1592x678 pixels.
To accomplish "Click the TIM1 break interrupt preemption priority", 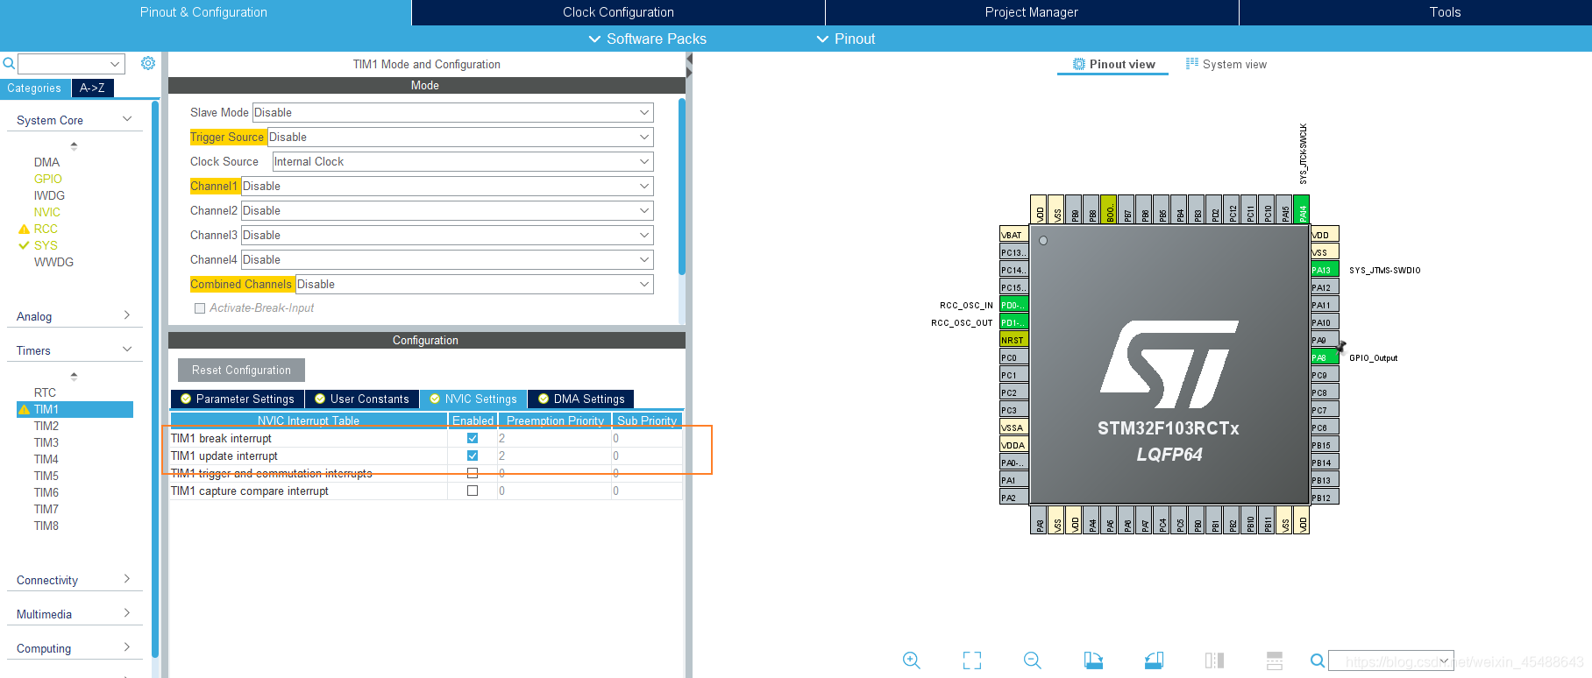I will (x=554, y=438).
